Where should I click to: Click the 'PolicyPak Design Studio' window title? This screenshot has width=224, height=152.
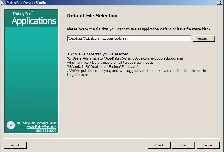coord(26,3)
